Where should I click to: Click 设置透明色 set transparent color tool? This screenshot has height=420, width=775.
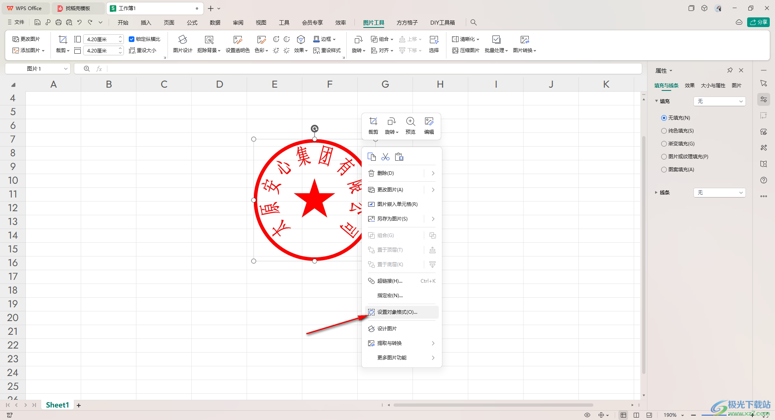pyautogui.click(x=237, y=44)
